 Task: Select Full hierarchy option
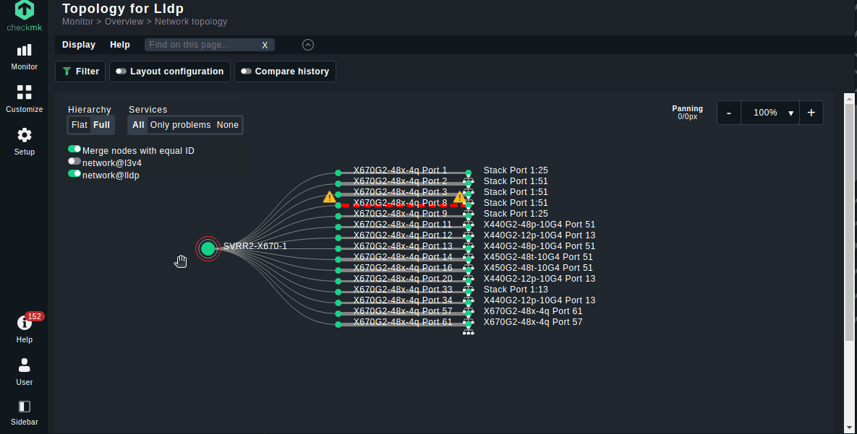[102, 125]
